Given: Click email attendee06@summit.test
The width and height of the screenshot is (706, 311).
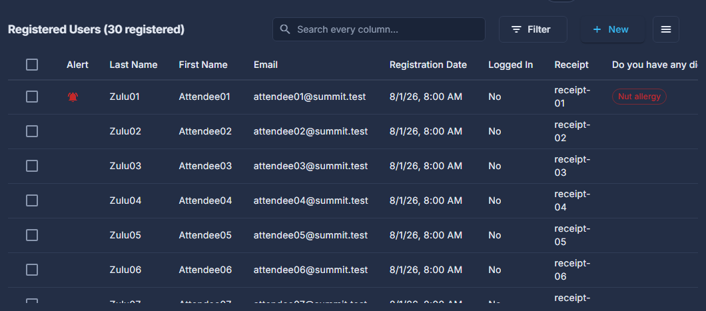Looking at the screenshot, I should click(310, 270).
